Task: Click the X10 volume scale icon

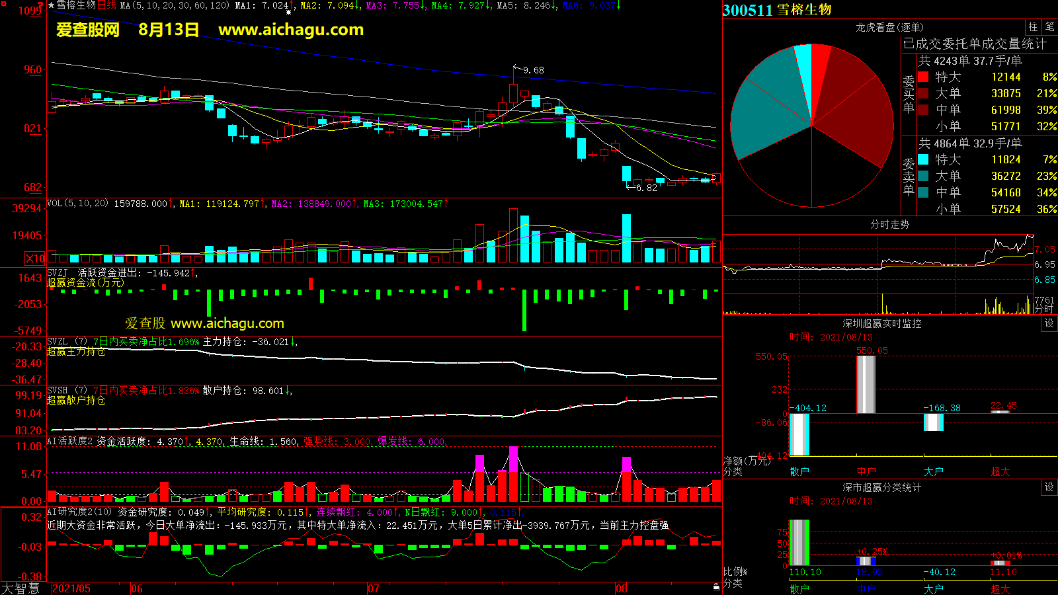Action: pos(35,258)
